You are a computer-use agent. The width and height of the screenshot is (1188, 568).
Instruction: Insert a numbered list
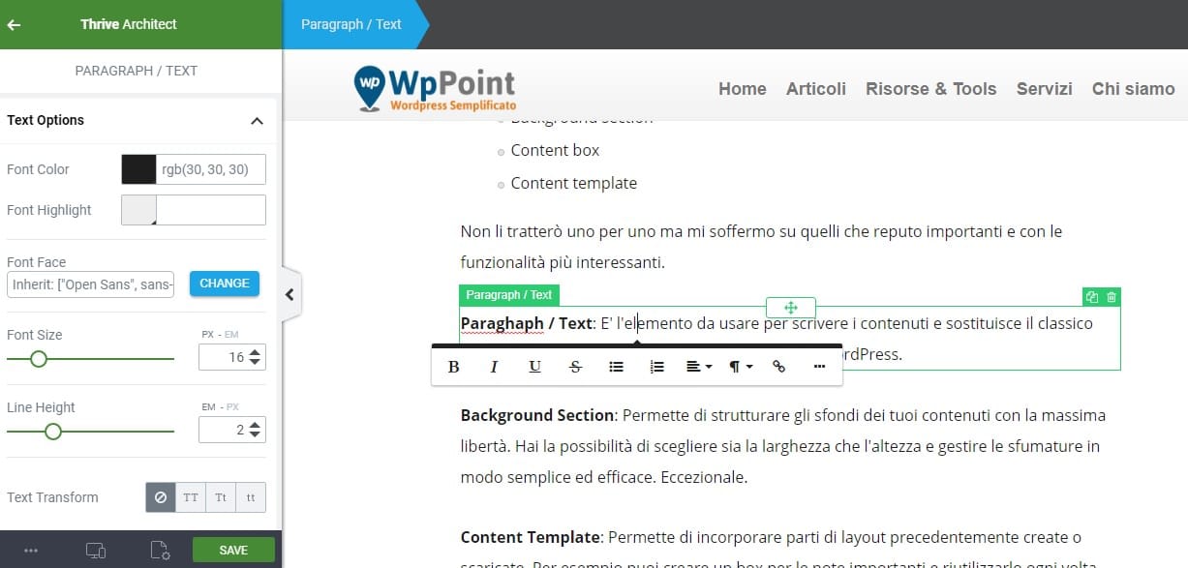pyautogui.click(x=657, y=367)
